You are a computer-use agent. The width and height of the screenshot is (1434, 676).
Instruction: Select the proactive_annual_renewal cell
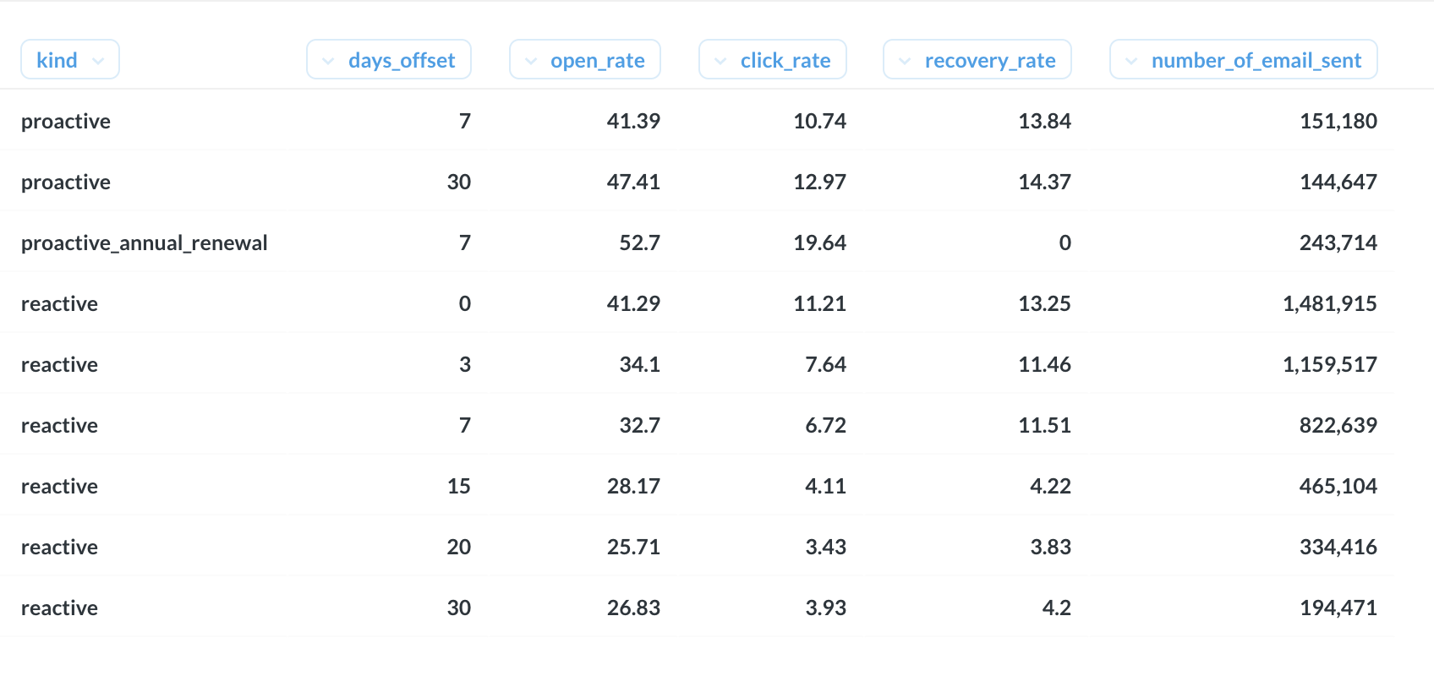point(144,243)
